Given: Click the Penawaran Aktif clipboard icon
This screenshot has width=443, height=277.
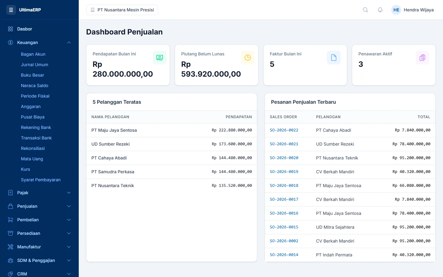Looking at the screenshot, I should click(x=422, y=58).
